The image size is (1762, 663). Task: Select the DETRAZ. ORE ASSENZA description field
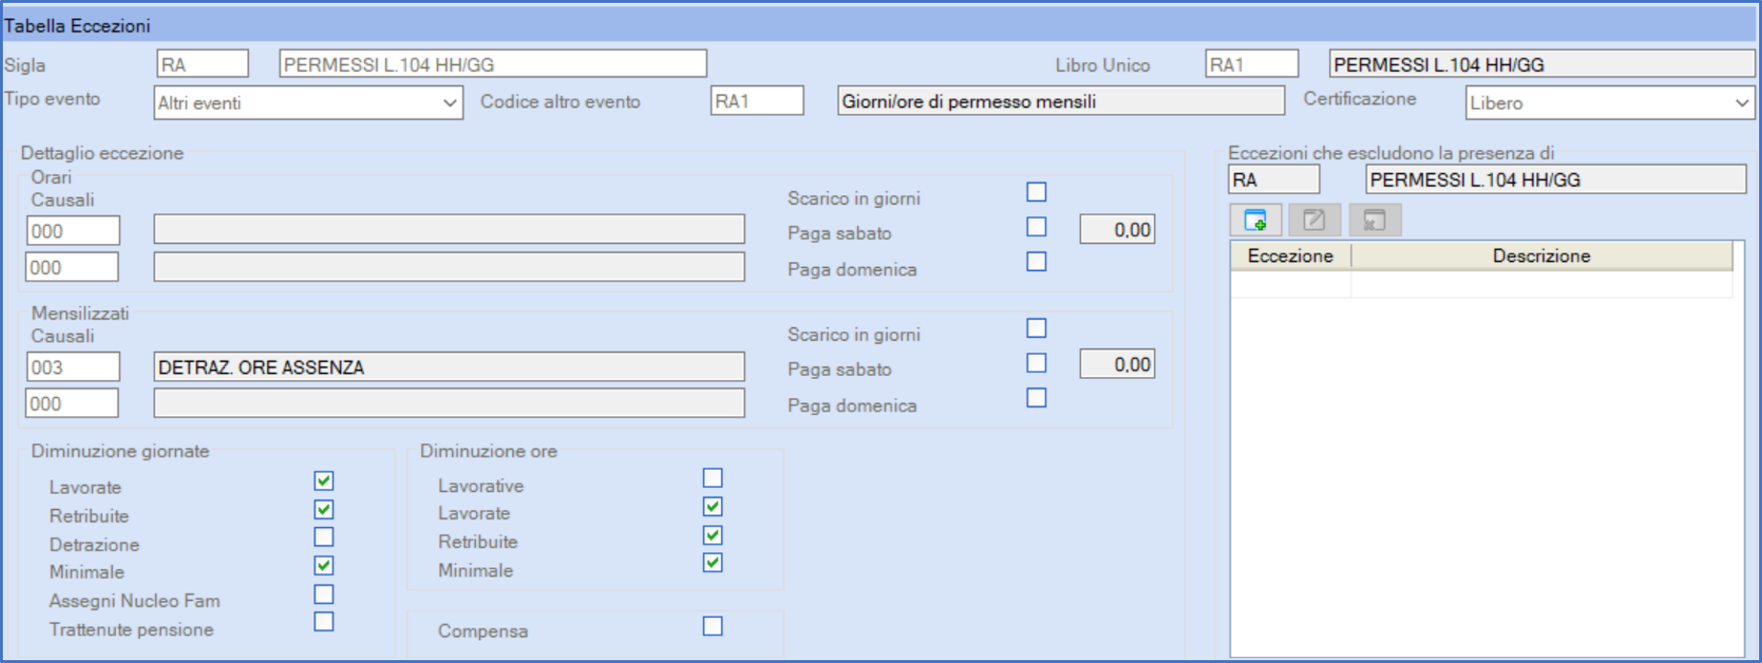[449, 366]
